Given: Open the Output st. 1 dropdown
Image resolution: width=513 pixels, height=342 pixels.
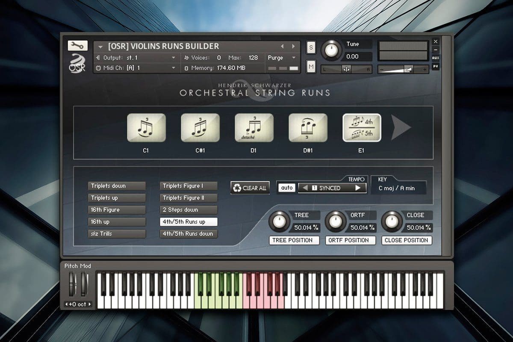Looking at the screenshot, I should pos(136,57).
